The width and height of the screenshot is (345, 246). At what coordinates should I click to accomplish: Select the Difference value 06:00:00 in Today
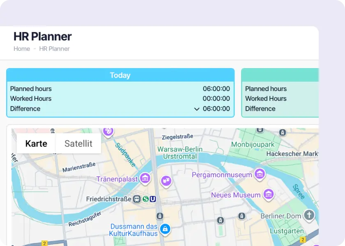tap(216, 109)
